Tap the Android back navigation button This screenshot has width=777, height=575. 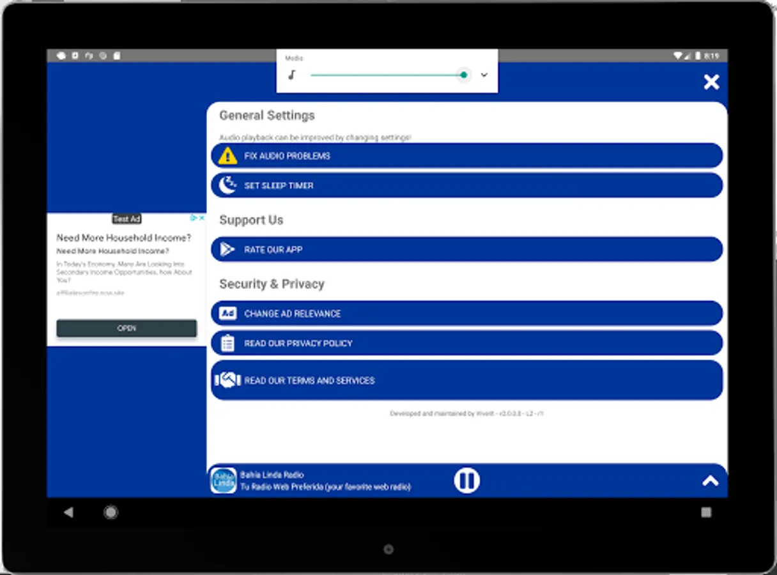pos(68,512)
